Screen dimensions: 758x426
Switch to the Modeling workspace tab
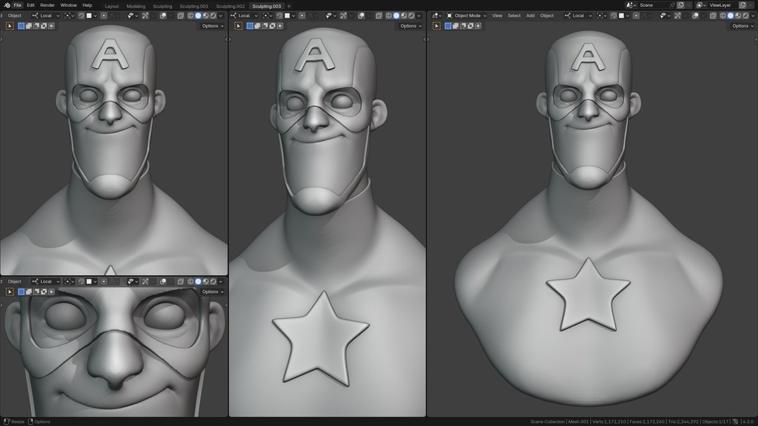(136, 6)
